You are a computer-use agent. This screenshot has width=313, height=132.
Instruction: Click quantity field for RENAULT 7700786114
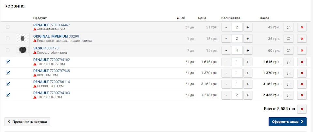237,84
